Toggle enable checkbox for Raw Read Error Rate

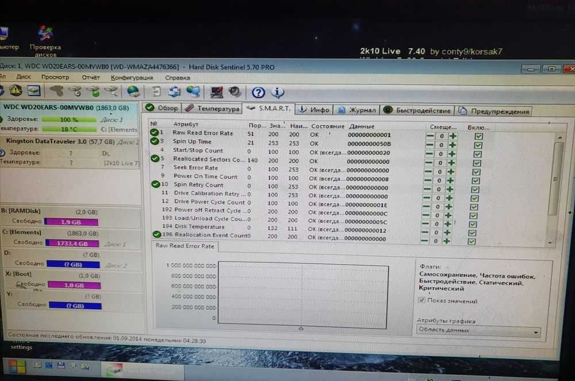click(x=478, y=136)
